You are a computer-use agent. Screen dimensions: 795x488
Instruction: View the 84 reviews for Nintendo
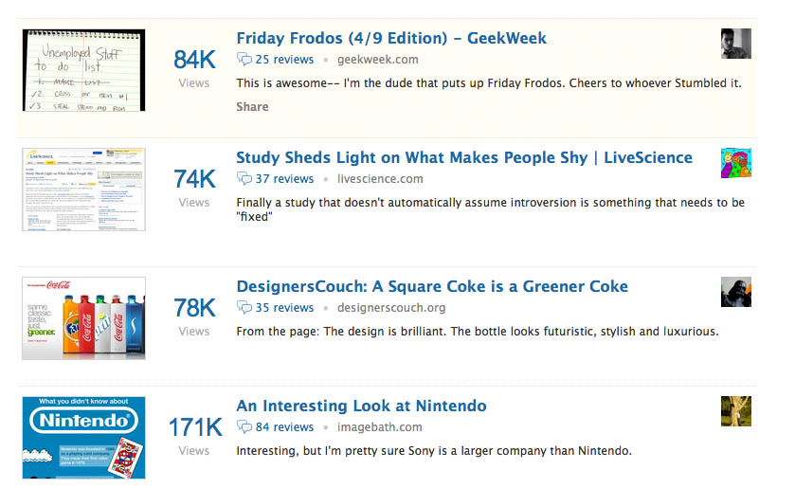pos(284,427)
